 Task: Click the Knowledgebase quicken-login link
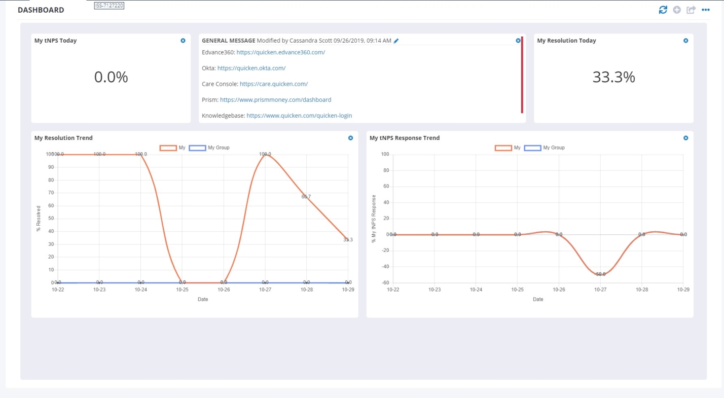299,116
